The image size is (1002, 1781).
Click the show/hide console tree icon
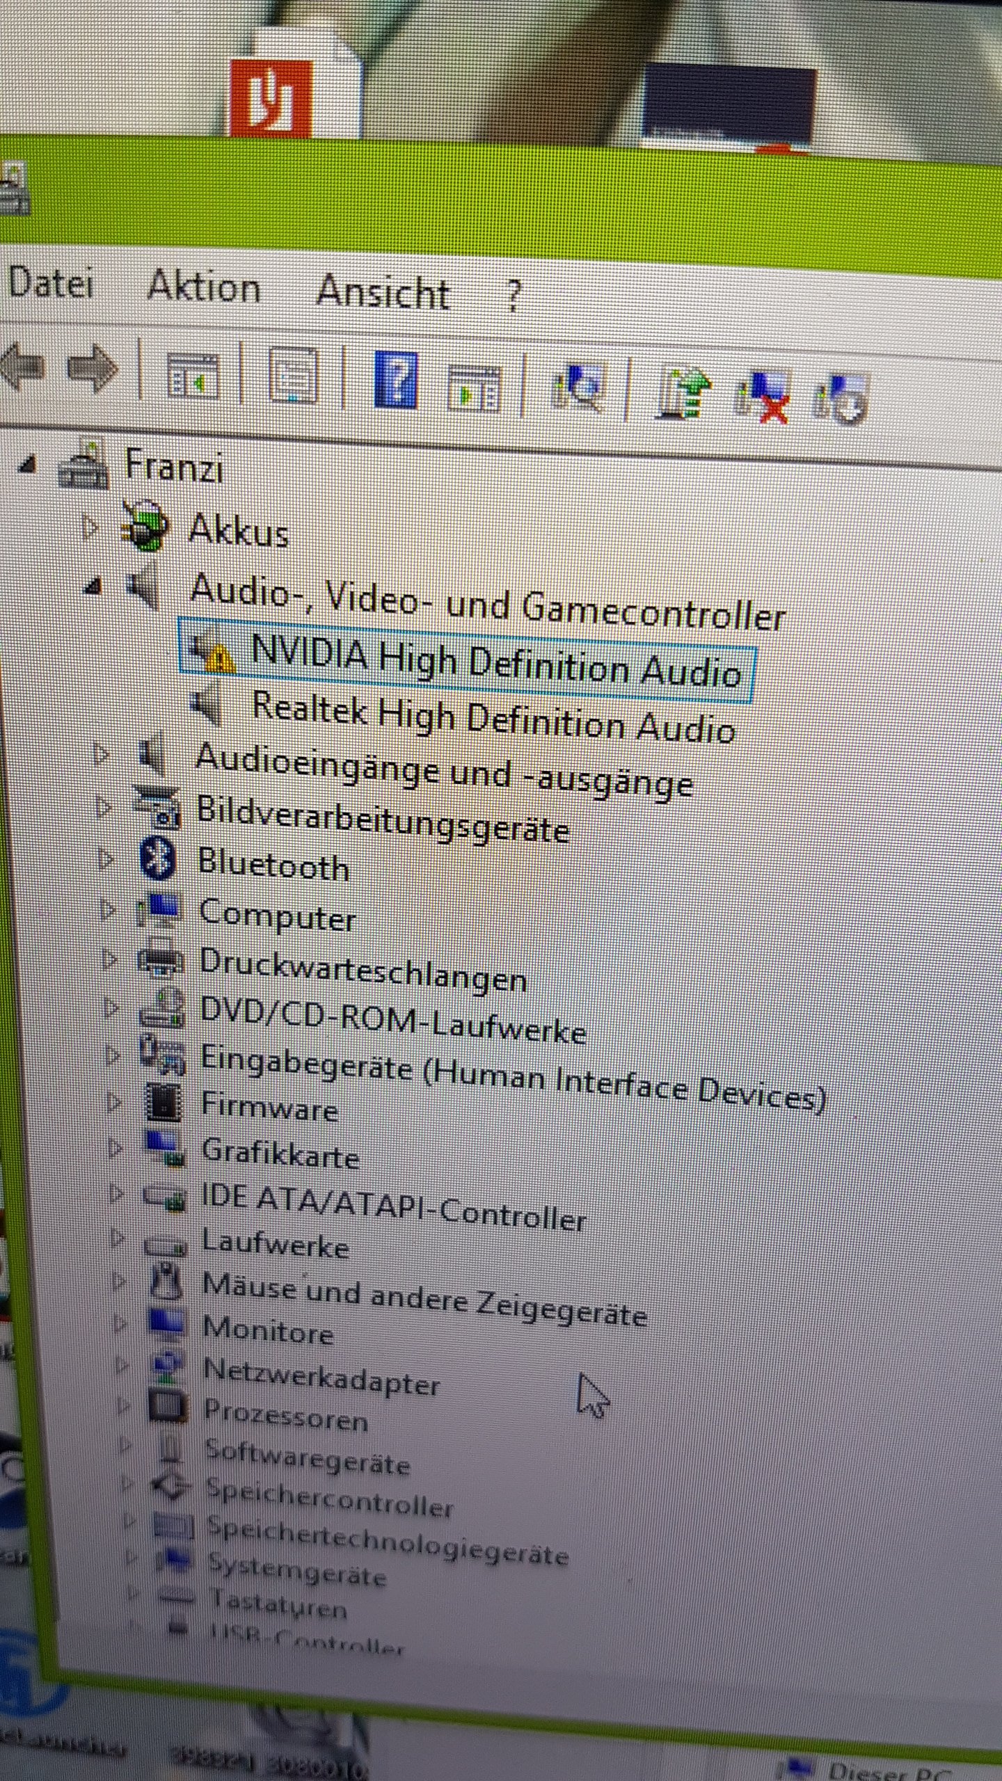(192, 376)
